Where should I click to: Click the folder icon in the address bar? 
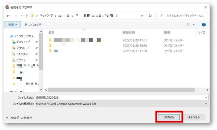pos(33,16)
